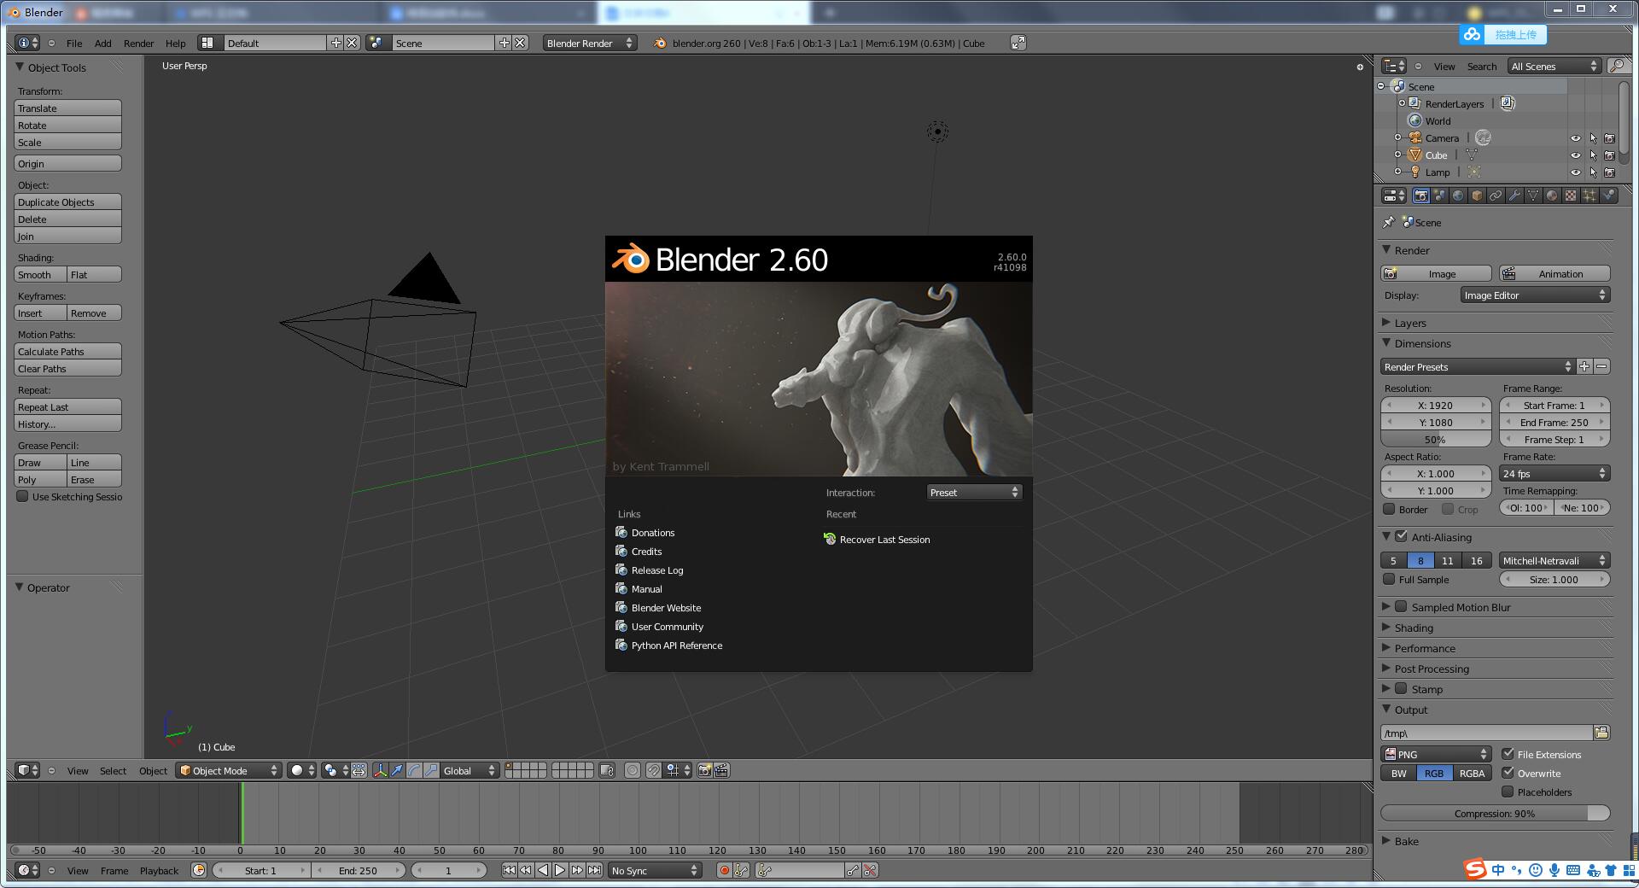Open the Object Mode dropdown

click(x=229, y=770)
